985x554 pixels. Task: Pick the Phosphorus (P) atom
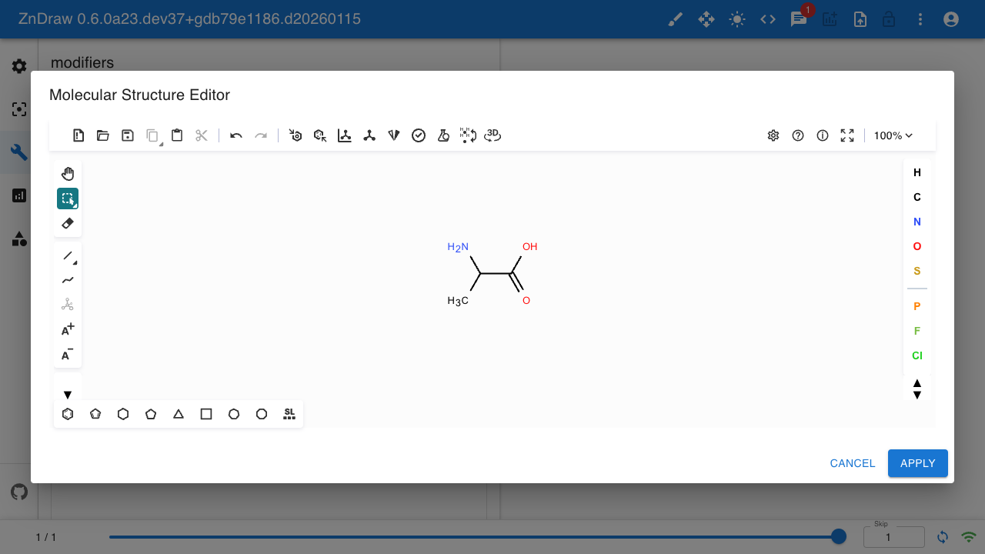coord(917,306)
